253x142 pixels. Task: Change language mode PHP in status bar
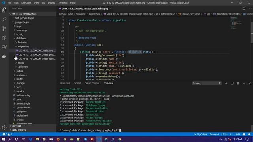pyautogui.click(x=238, y=134)
